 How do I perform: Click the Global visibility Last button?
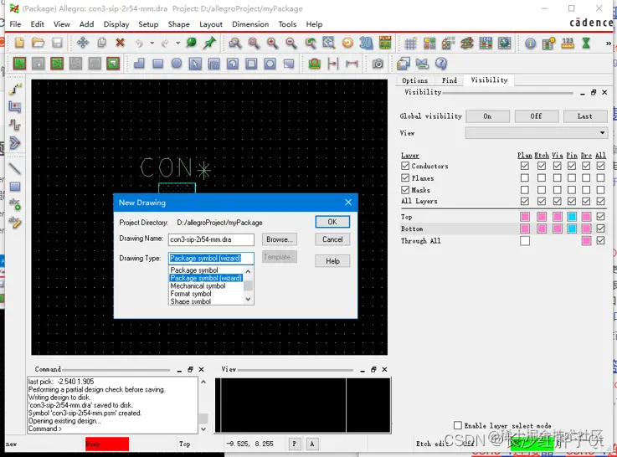pyautogui.click(x=584, y=116)
